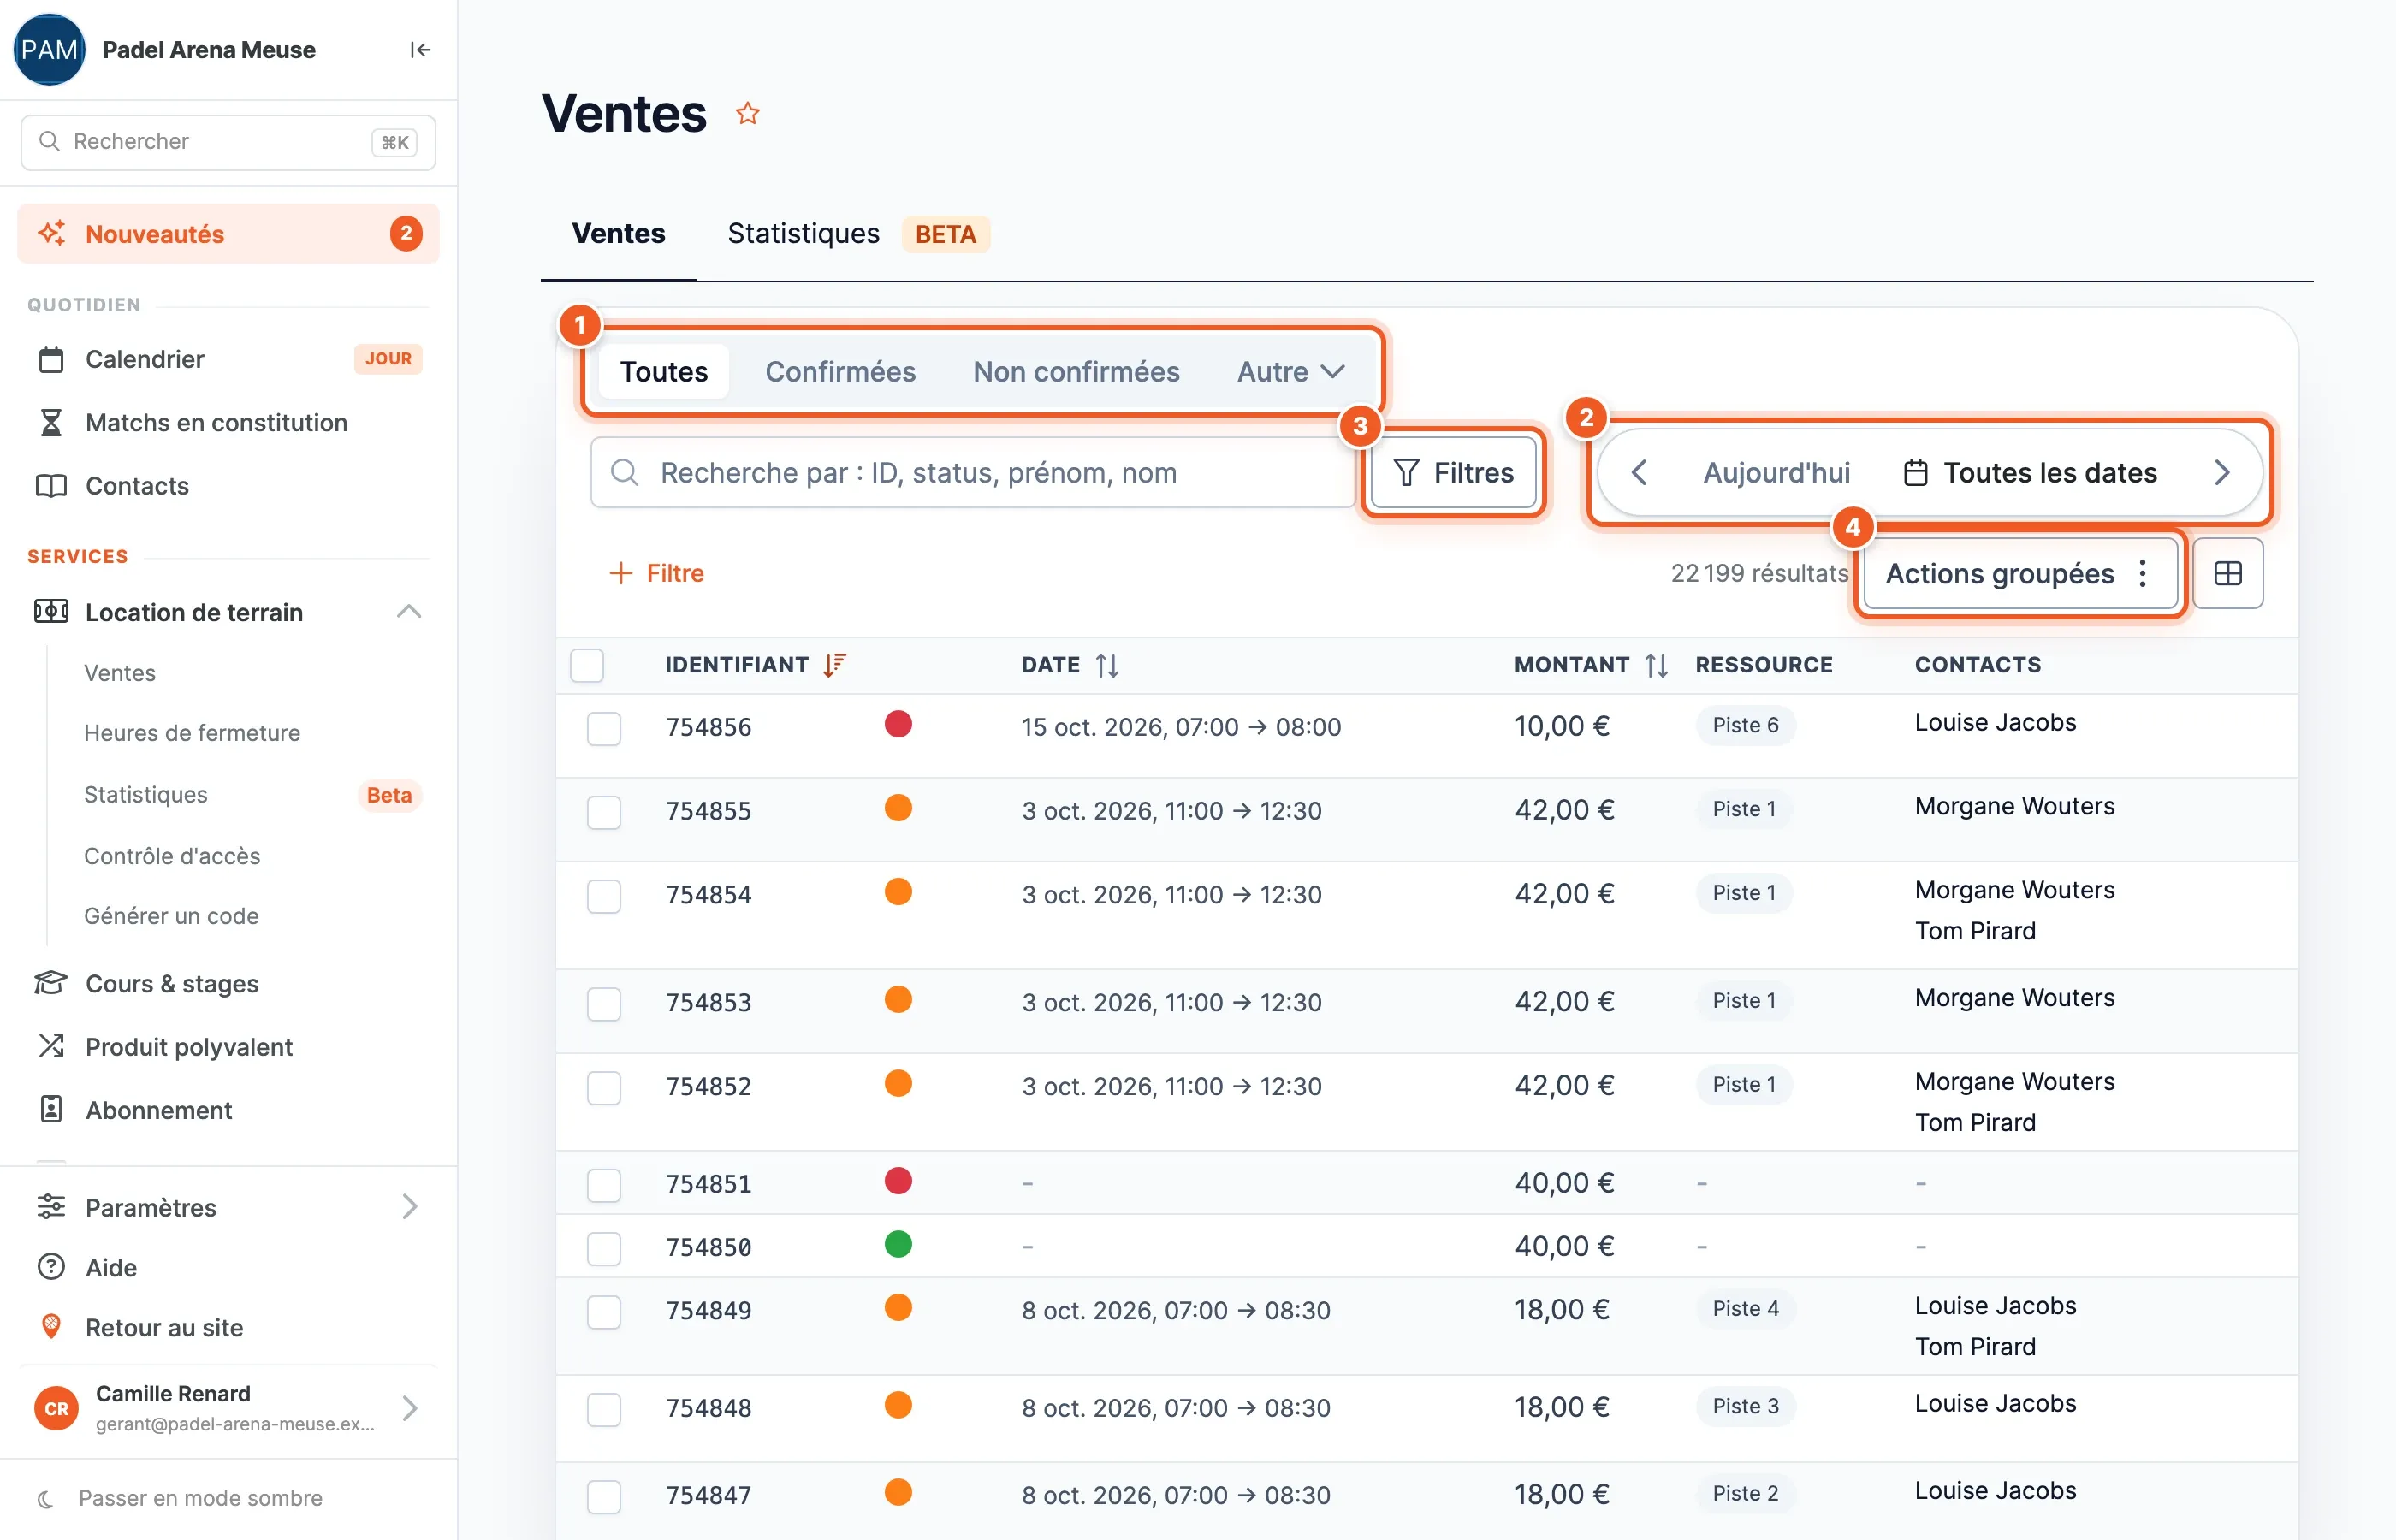
Task: Open Calendrier in the sidebar
Action: (x=229, y=359)
